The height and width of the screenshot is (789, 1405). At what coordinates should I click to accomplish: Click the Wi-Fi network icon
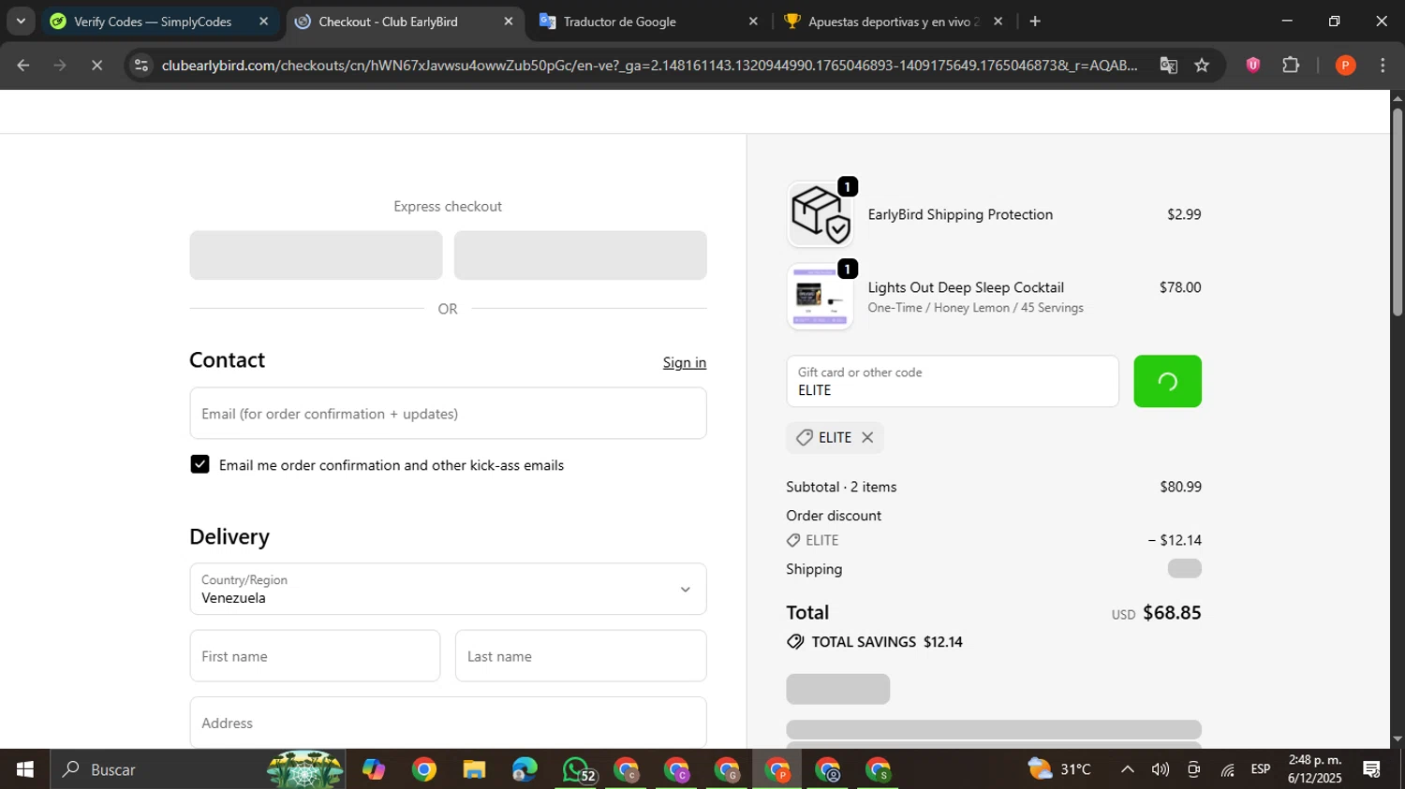1227,769
